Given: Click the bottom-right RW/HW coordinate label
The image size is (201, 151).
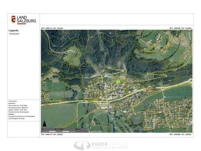Looking at the screenshot, I should pos(180,135).
